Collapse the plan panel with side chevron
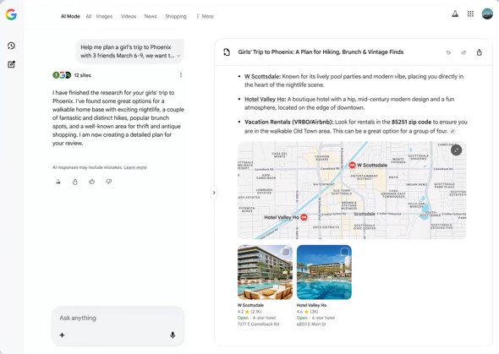499x354 pixels. [214, 193]
